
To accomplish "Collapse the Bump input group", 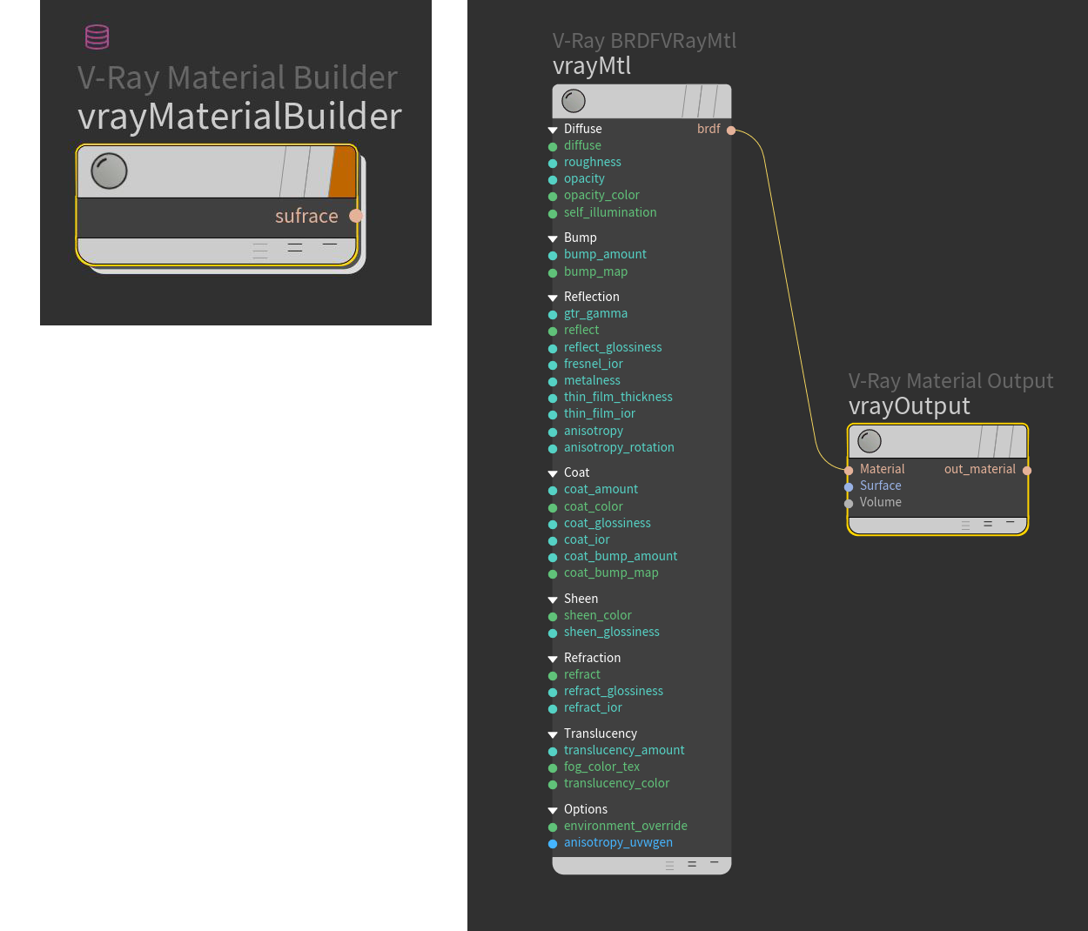I will click(553, 238).
